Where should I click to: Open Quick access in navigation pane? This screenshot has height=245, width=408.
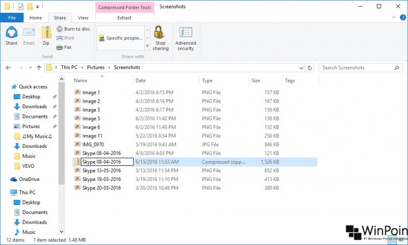point(33,86)
